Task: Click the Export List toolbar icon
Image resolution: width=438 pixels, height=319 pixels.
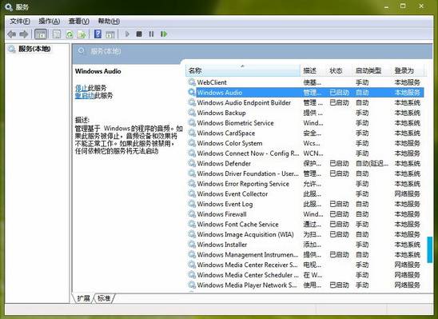Action: pos(82,34)
